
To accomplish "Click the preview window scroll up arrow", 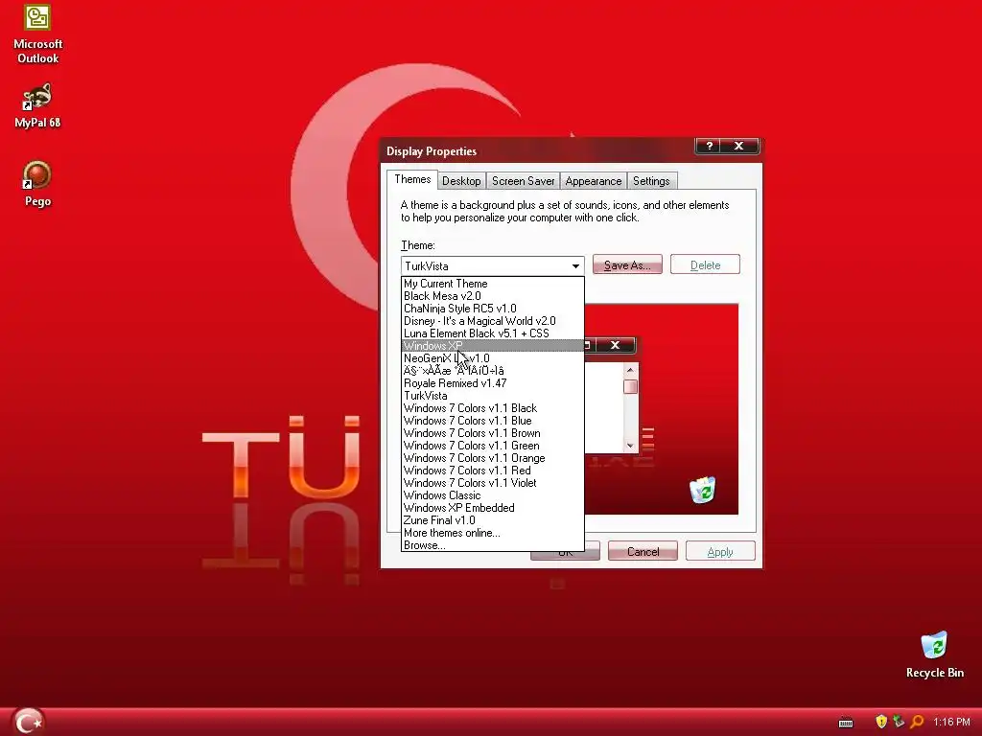I will (630, 371).
